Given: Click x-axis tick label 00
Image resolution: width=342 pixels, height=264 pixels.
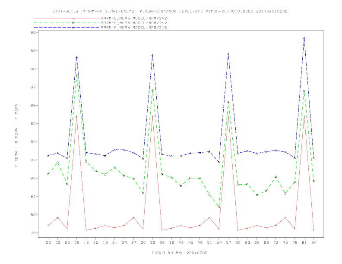Looking at the screenshot, I should (48, 242).
